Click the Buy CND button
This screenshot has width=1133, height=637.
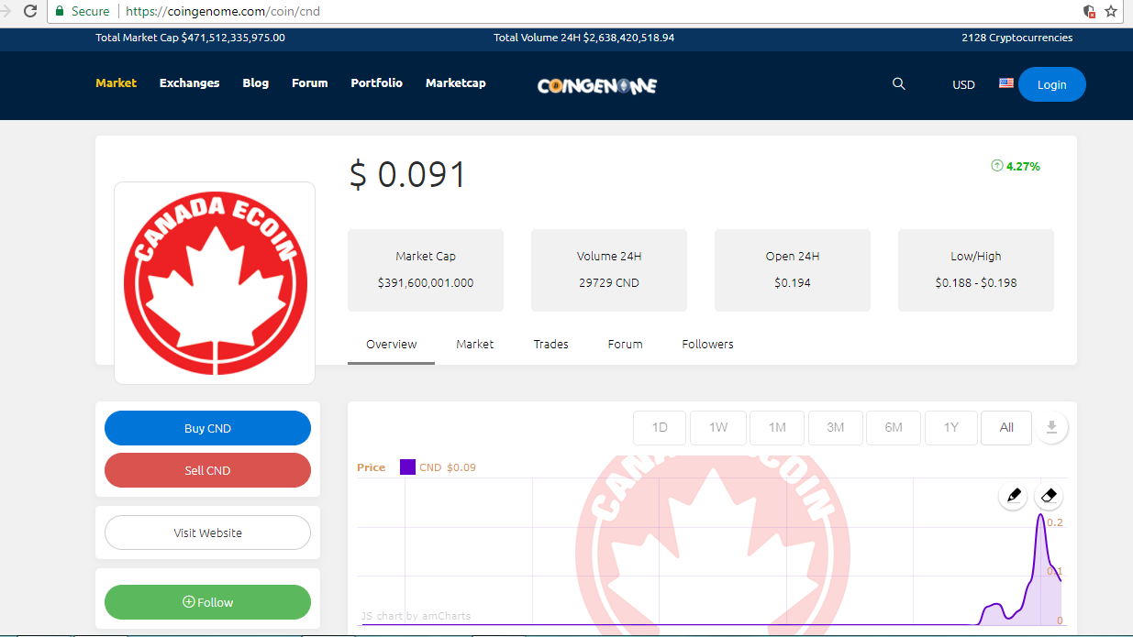coord(207,428)
